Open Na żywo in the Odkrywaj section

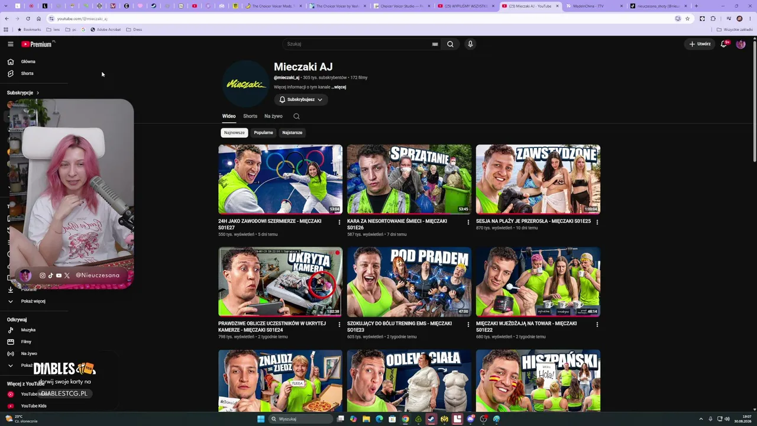point(28,354)
